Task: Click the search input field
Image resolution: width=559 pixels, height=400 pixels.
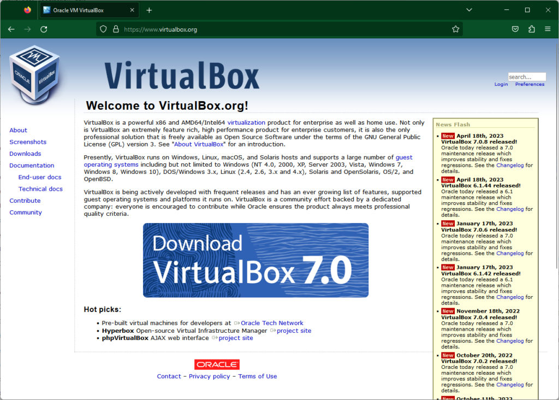Action: tap(527, 77)
